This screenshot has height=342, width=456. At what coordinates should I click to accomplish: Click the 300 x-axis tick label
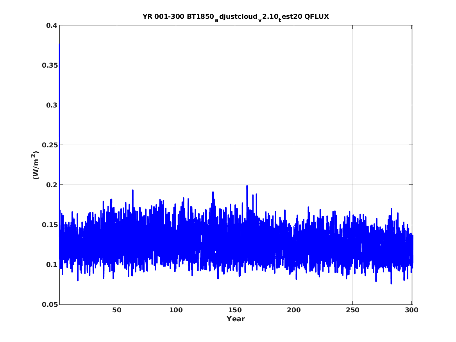pos(411,310)
